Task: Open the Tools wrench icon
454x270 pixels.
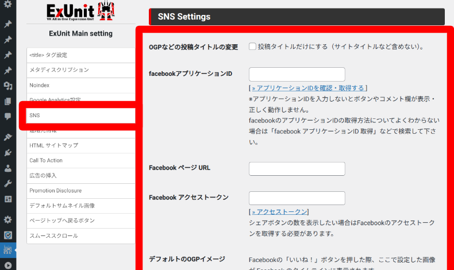Action: (x=8, y=183)
